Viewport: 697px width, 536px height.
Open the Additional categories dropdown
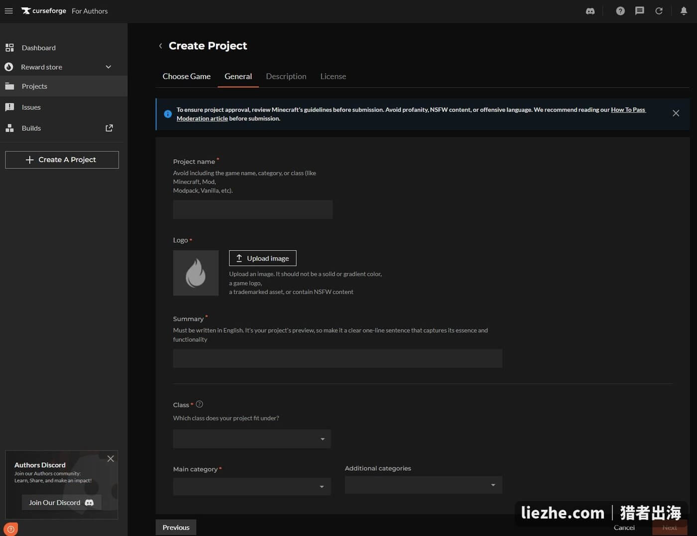(424, 485)
